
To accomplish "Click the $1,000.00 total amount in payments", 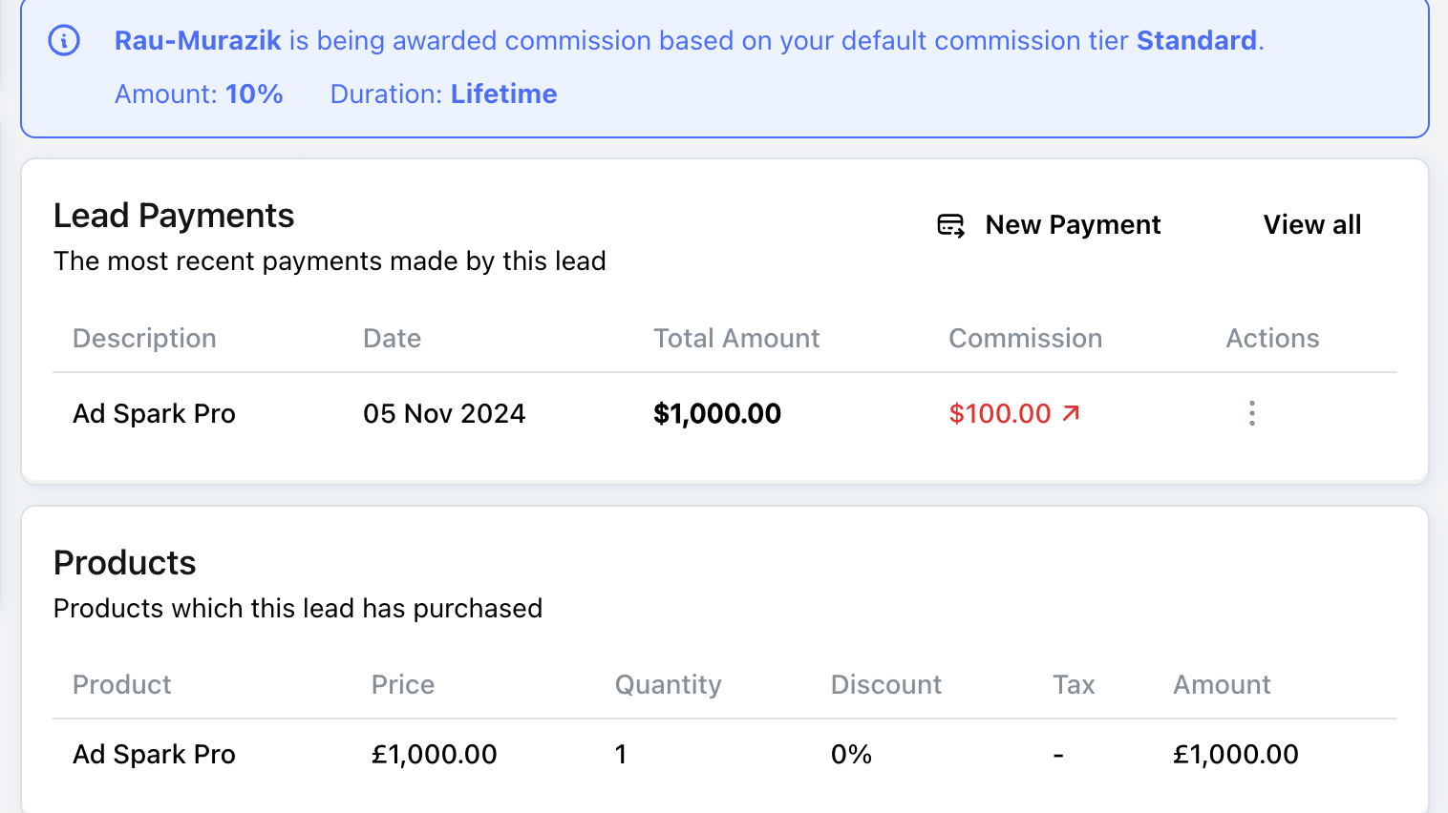I will click(x=716, y=414).
